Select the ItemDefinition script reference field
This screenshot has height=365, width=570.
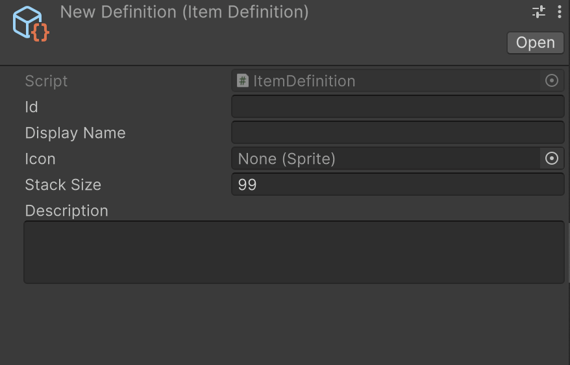pyautogui.click(x=386, y=81)
